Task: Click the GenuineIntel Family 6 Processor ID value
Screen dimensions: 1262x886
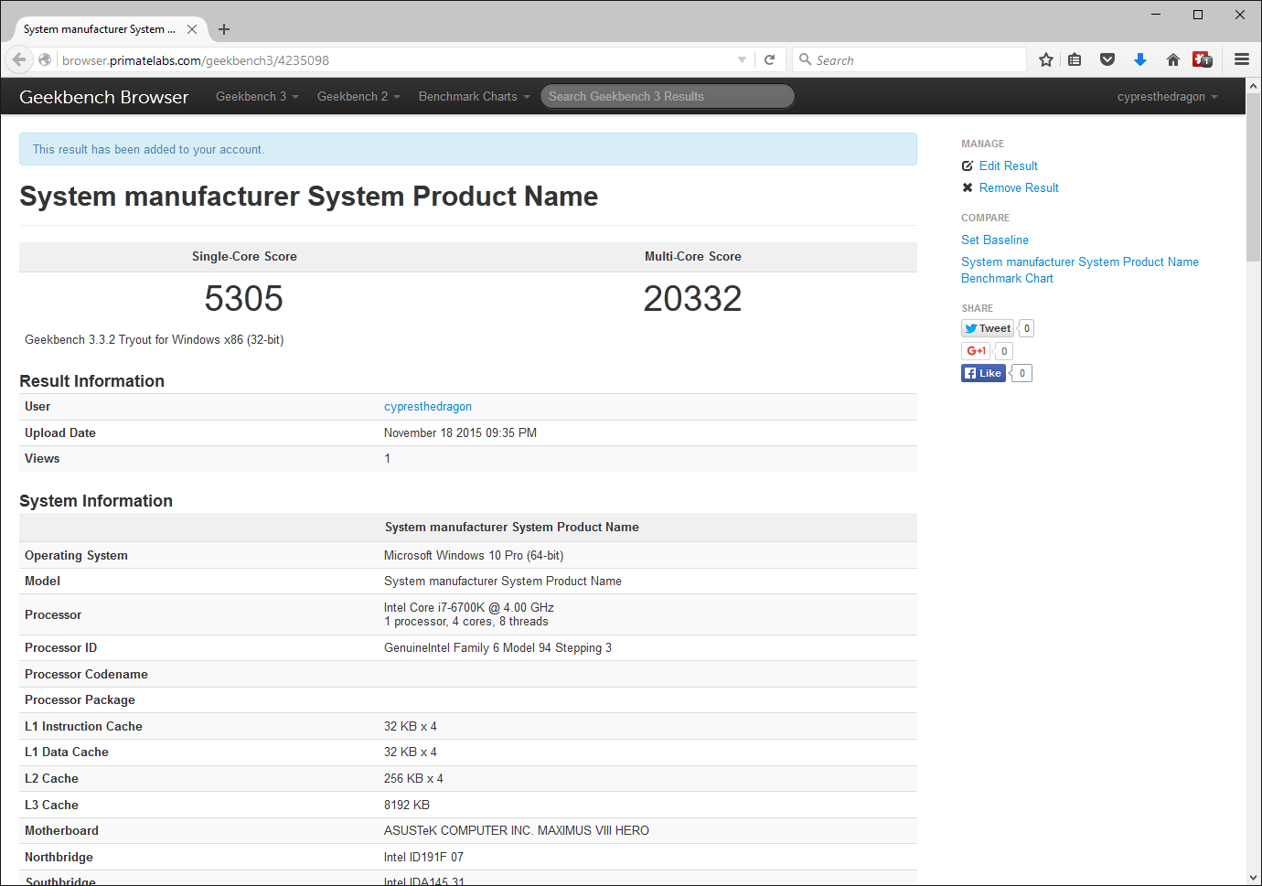Action: (497, 648)
